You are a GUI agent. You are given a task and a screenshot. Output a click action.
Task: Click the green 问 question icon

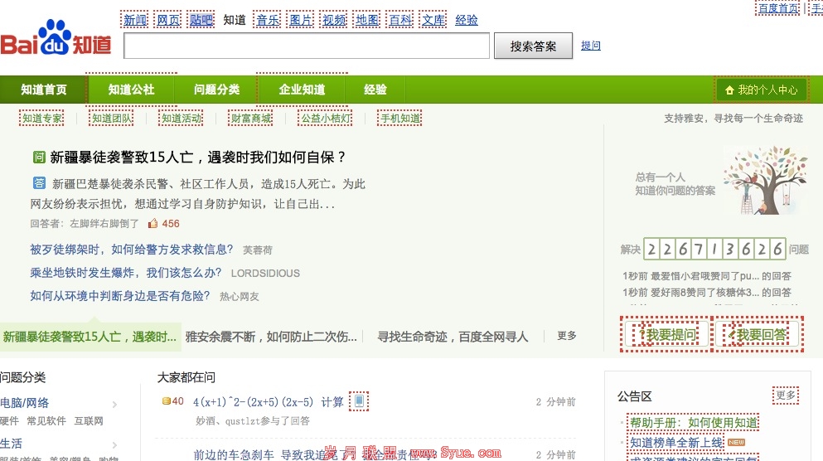pyautogui.click(x=39, y=157)
